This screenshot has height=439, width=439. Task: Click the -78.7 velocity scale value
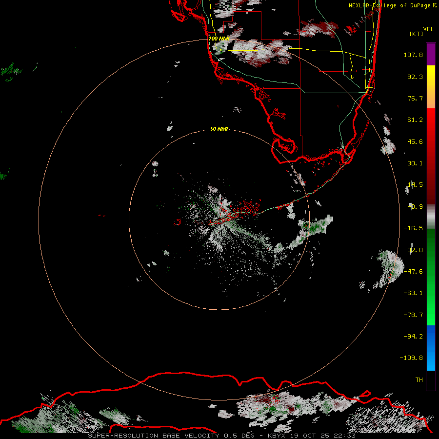[413, 315]
